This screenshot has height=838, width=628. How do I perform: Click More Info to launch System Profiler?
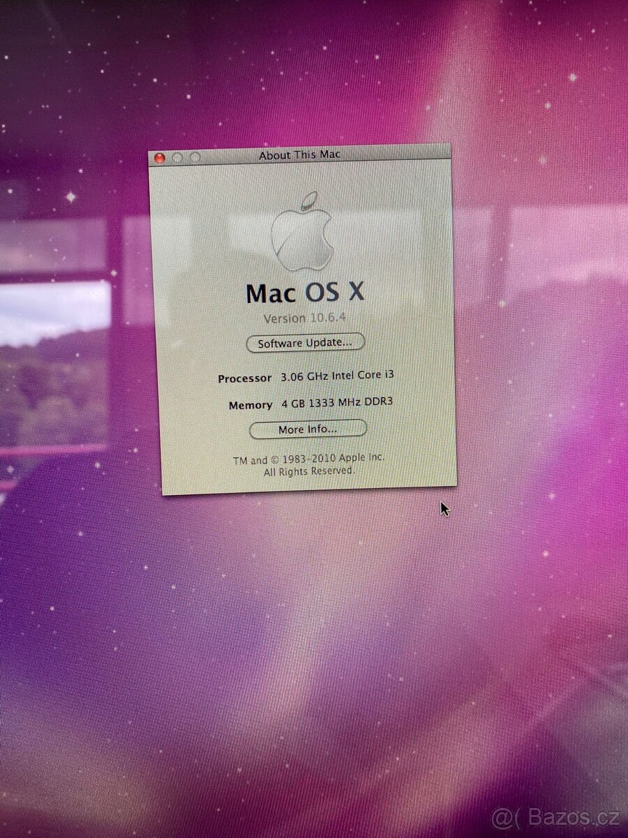[307, 429]
